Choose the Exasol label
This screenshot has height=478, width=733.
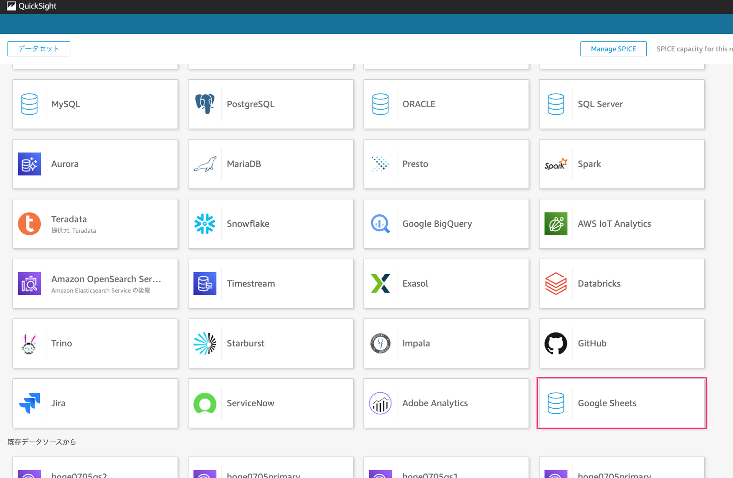(x=415, y=284)
